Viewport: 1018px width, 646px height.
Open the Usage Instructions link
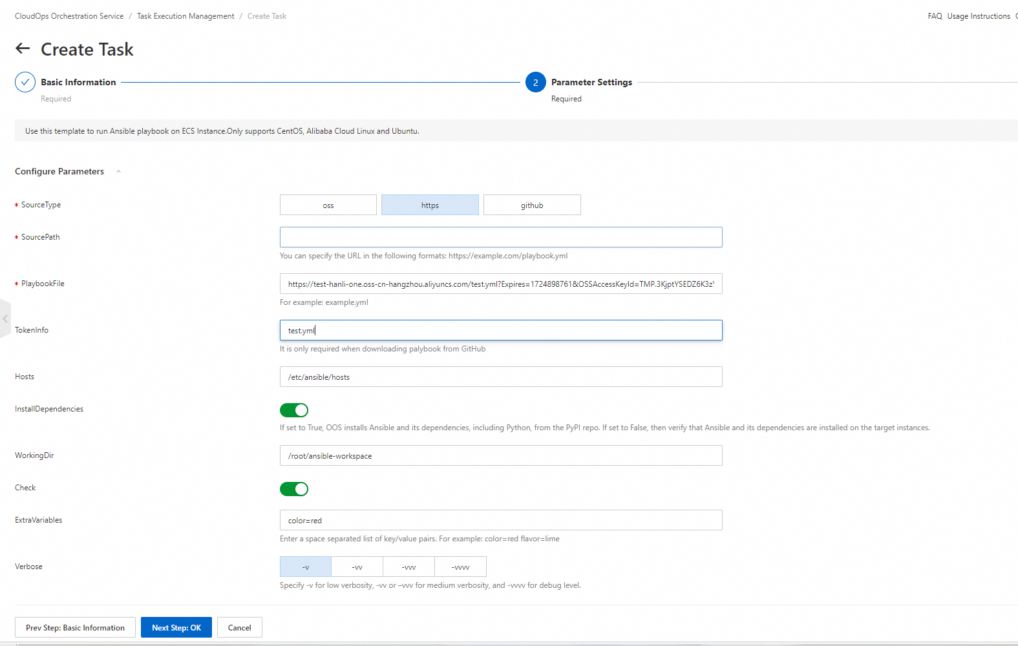point(979,16)
